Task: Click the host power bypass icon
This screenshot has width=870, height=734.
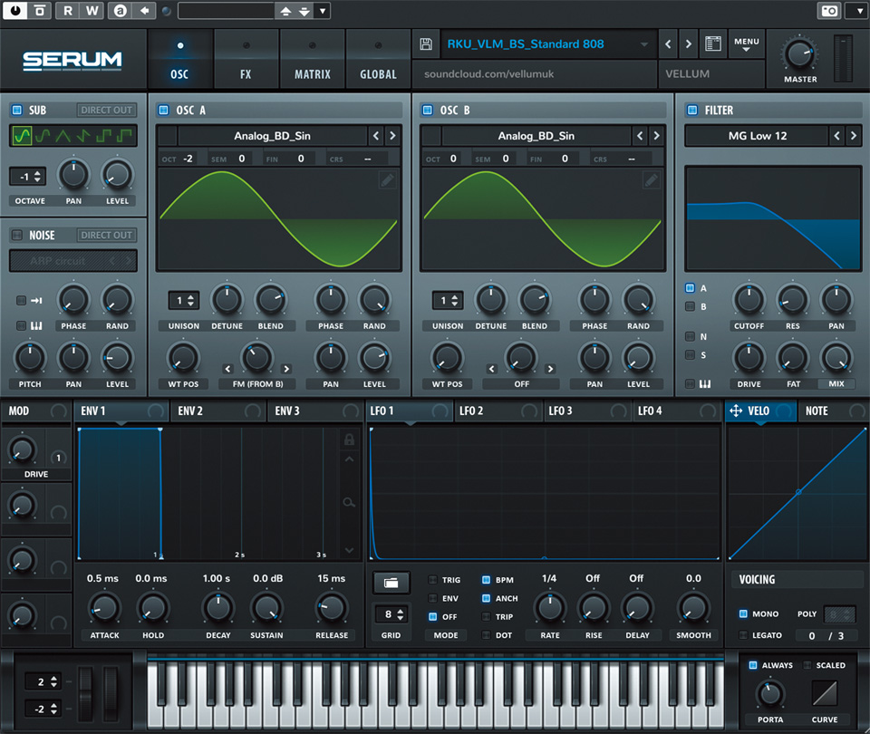Action: click(15, 10)
